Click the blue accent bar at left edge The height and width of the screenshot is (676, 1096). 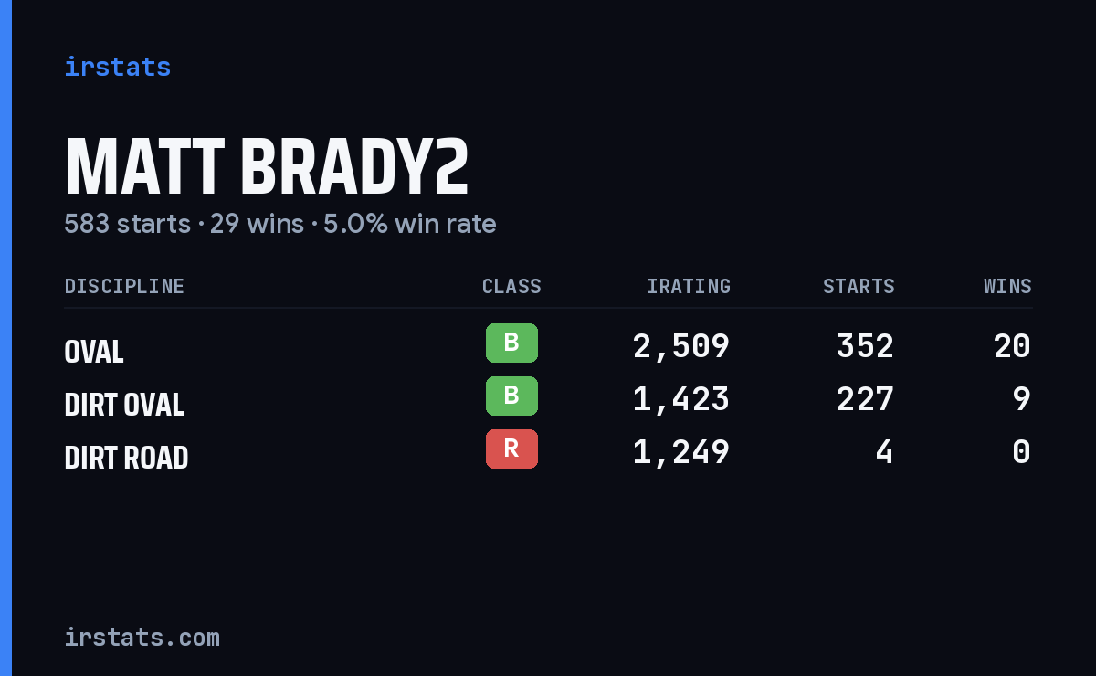tap(5, 338)
